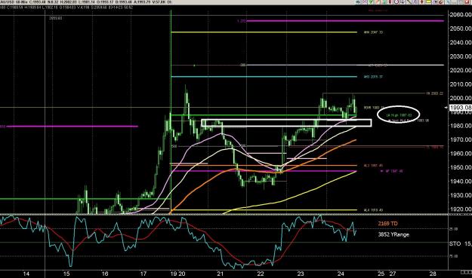
Task: Click the 2000.00 price axis label
Action: (x=461, y=98)
